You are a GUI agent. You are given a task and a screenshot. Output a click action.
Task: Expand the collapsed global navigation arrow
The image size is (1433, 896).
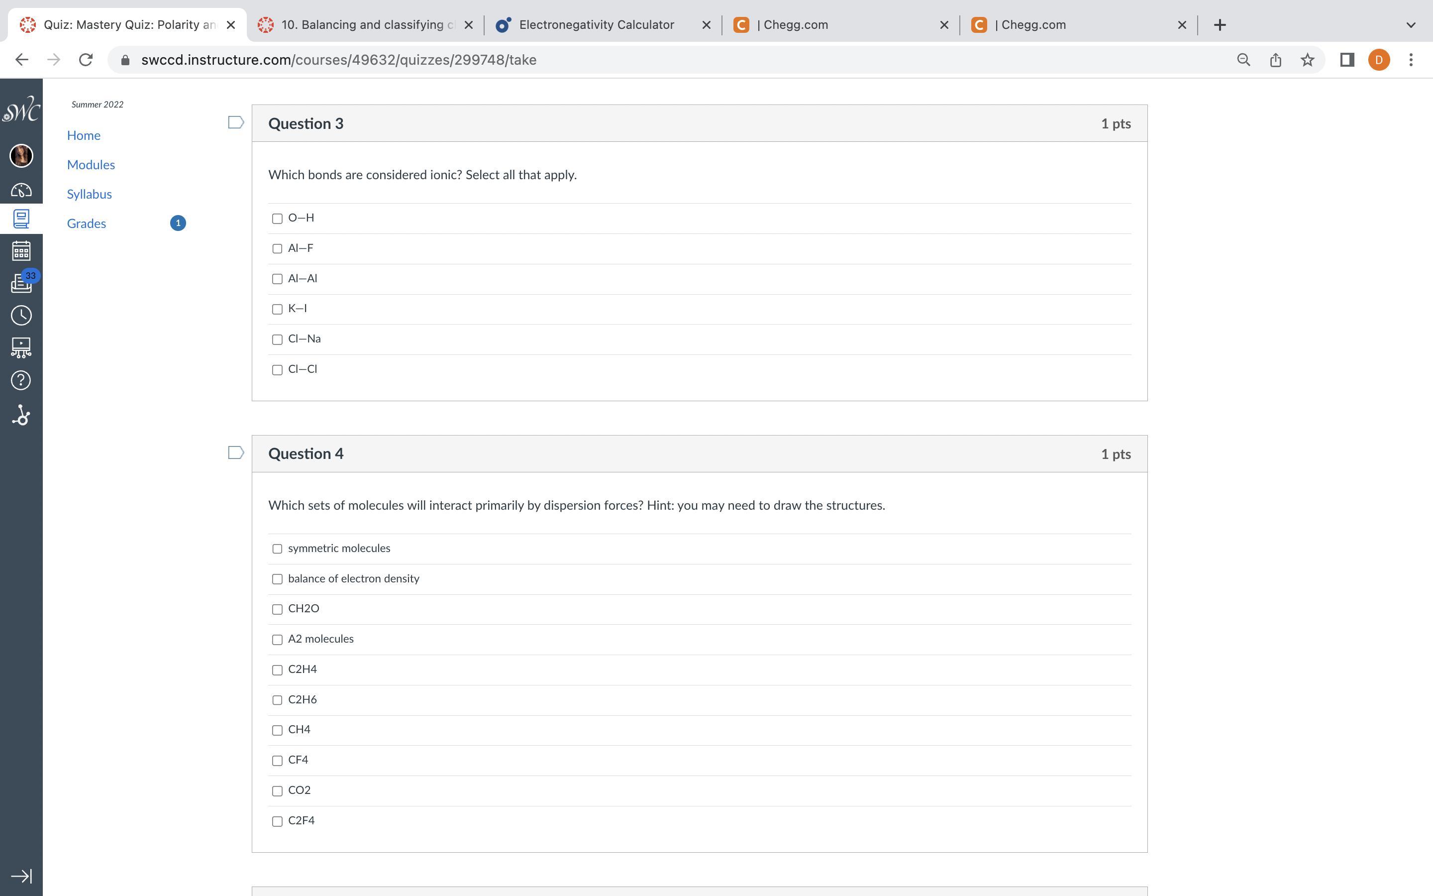(21, 876)
